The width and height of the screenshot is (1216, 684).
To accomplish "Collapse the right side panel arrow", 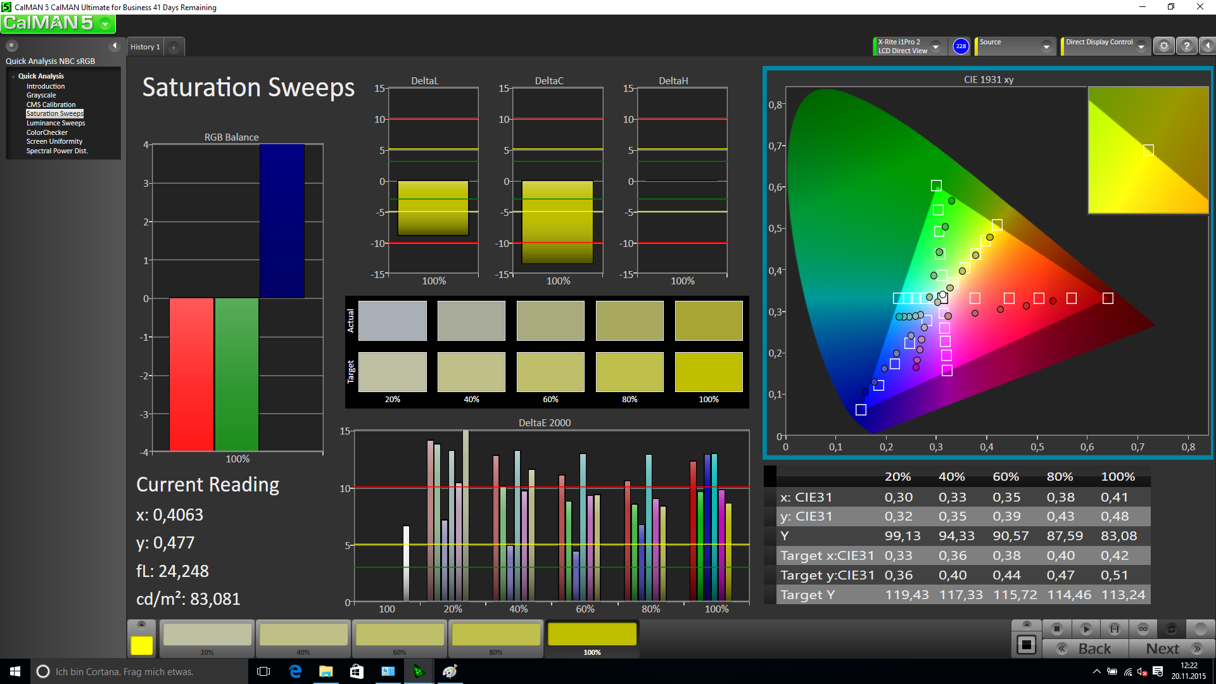I will (x=1207, y=46).
